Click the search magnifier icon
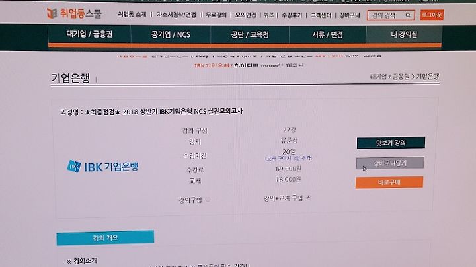 coord(408,15)
